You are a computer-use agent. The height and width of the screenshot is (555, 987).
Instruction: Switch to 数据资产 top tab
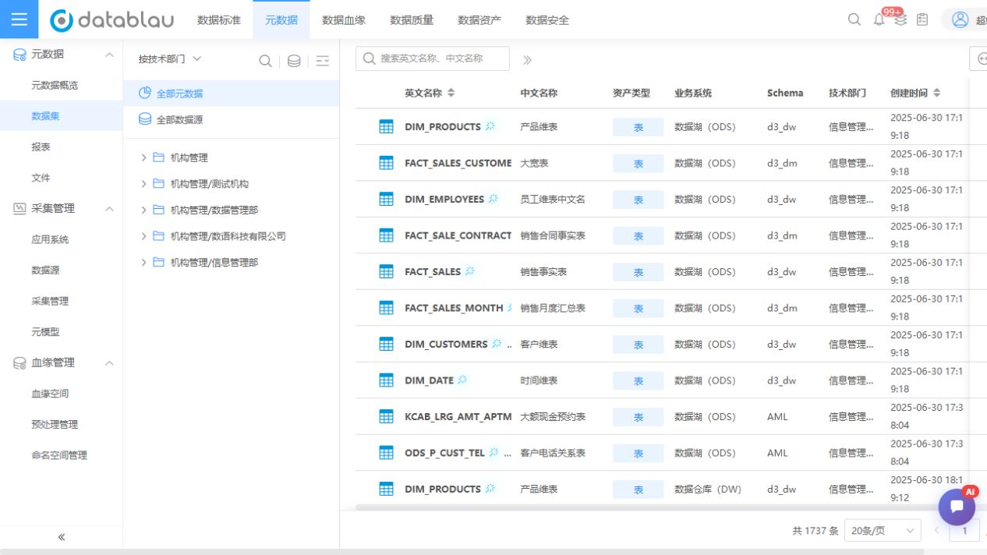479,20
